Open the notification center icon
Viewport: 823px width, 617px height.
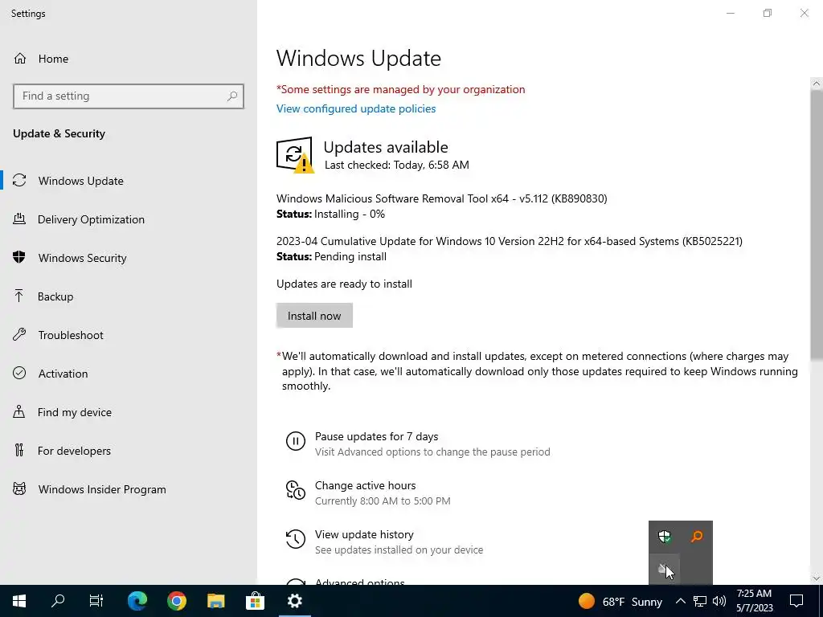point(796,601)
